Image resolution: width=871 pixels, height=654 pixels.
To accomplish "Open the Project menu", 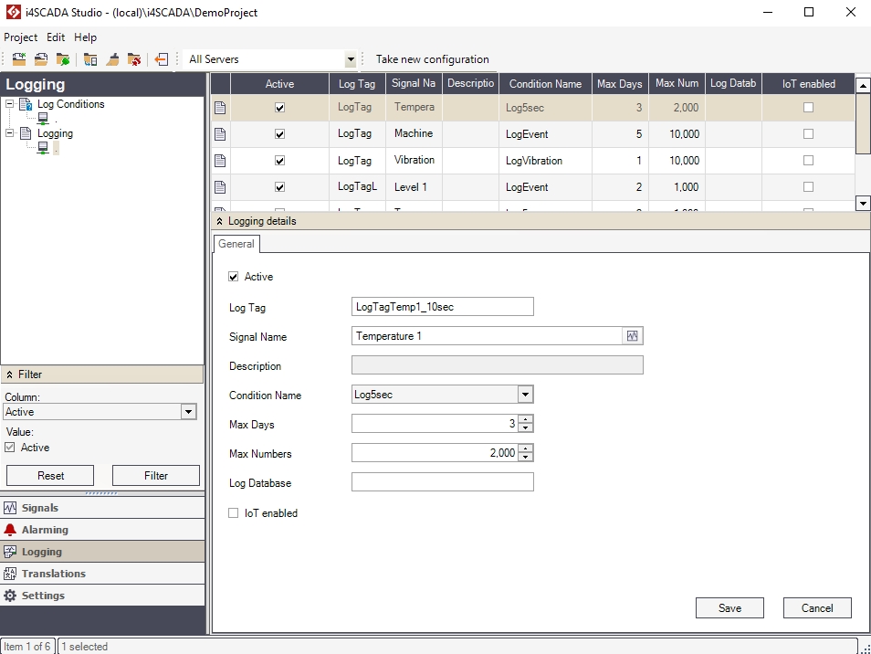I will (20, 37).
